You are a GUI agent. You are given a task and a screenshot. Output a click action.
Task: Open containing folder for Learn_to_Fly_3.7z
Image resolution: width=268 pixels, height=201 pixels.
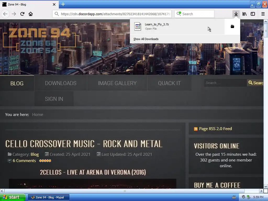[232, 26]
